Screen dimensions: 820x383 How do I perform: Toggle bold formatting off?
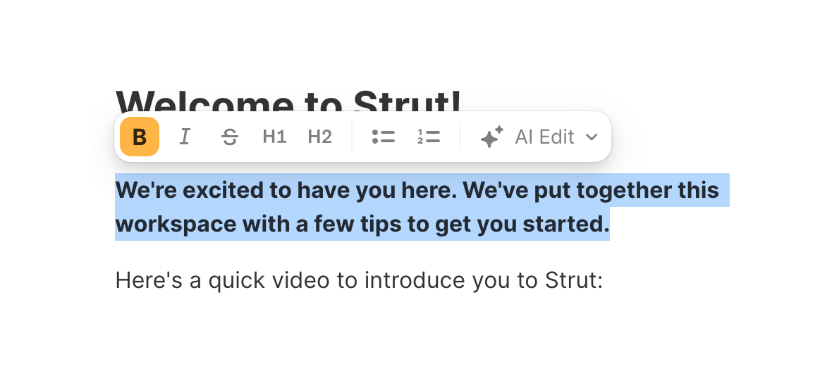[140, 137]
